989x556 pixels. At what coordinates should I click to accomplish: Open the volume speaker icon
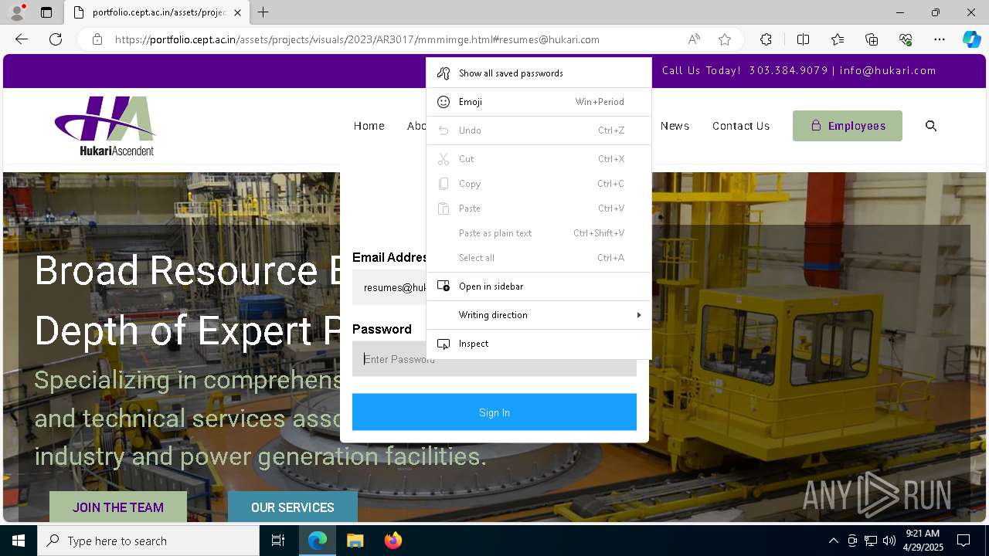coord(889,541)
